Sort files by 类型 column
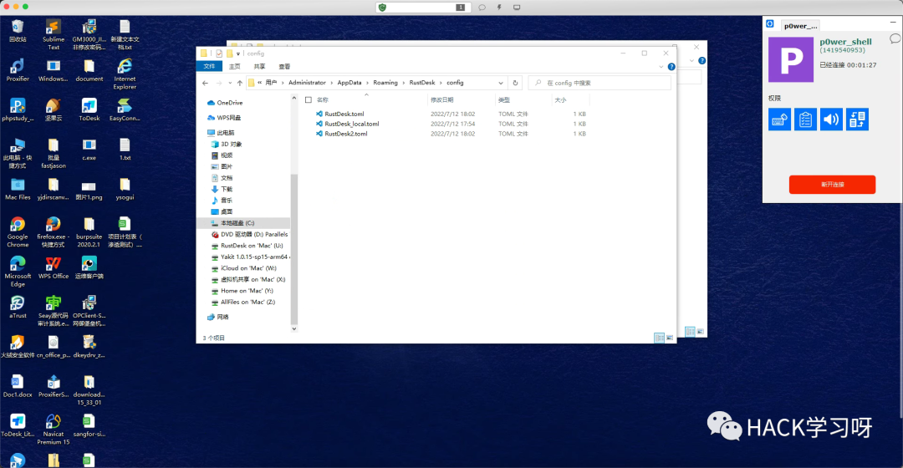 pos(504,100)
